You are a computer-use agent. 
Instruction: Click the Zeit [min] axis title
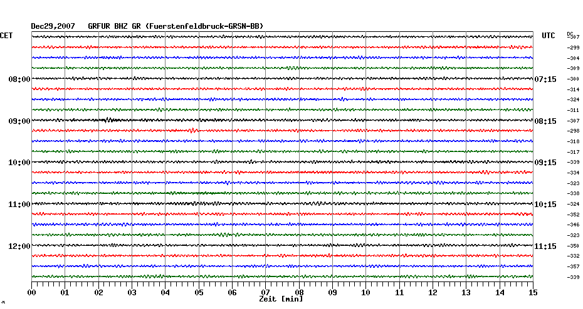pos(281,299)
